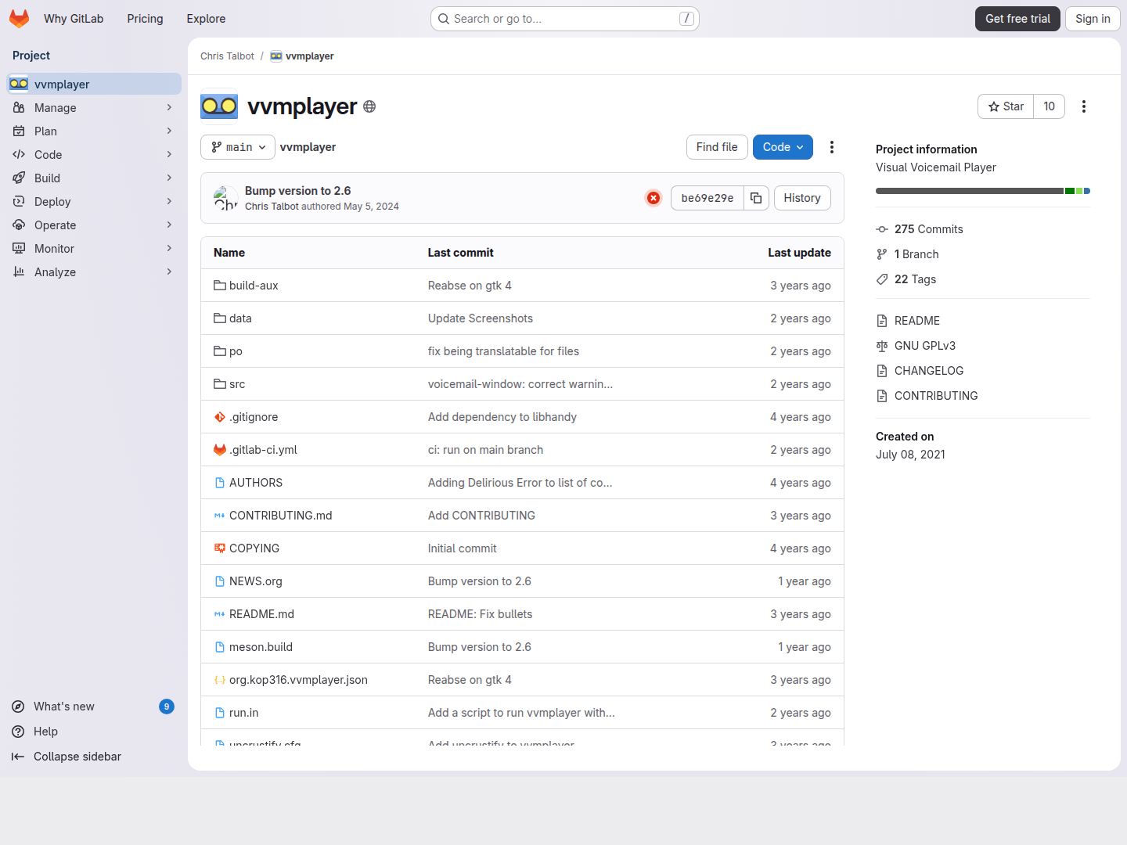Screen dimensions: 1127x845
Task: Click the COPYING license file icon
Action: click(x=220, y=548)
